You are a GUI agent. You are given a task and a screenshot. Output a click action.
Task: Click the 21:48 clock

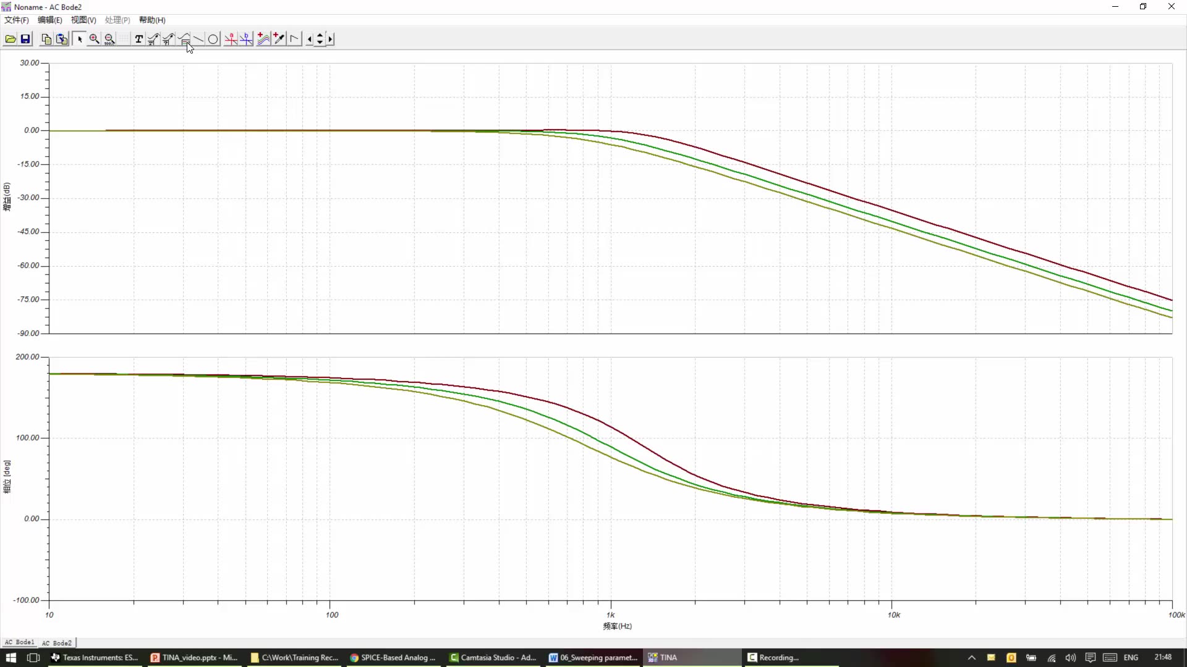point(1163,657)
